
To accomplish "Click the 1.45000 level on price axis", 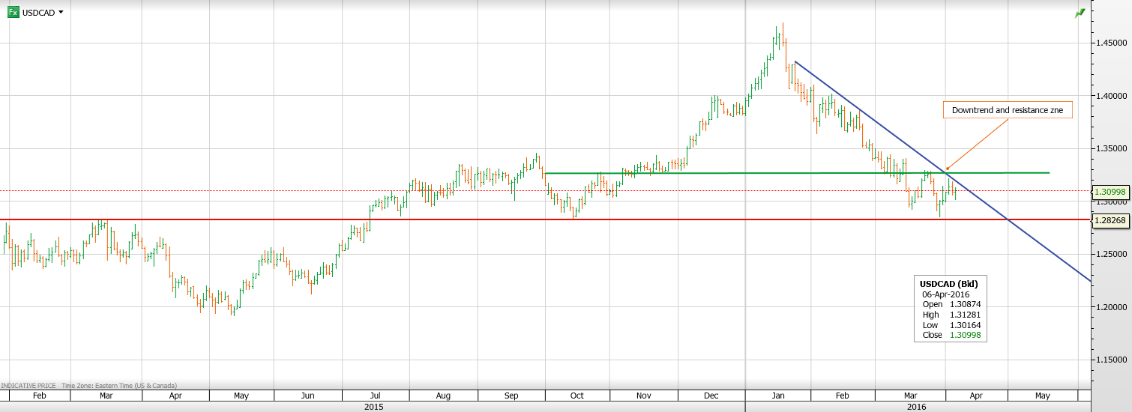I will [1112, 43].
